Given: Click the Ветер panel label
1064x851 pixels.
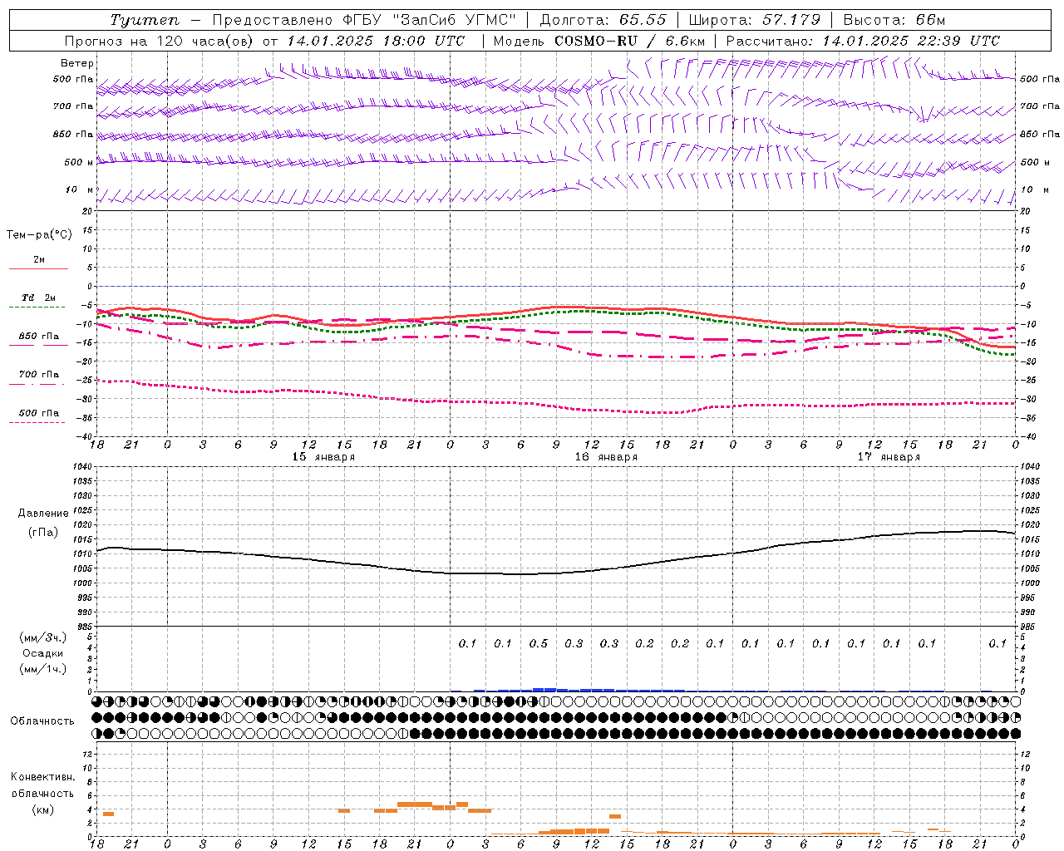Looking at the screenshot, I should (77, 63).
